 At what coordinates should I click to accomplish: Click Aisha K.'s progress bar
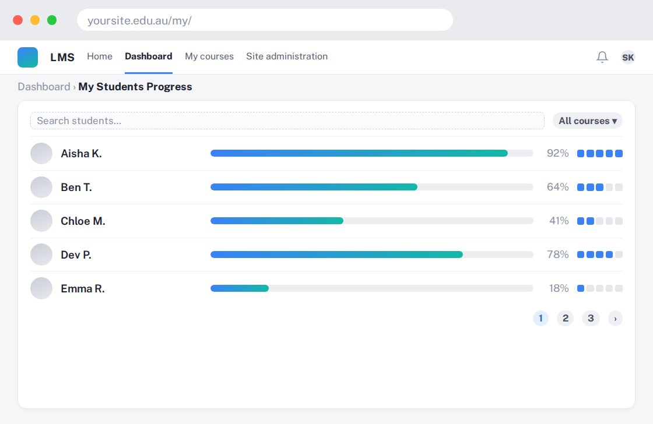(x=372, y=154)
